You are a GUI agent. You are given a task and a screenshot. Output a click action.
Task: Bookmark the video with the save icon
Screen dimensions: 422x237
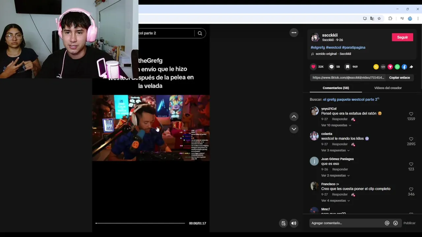point(347,67)
